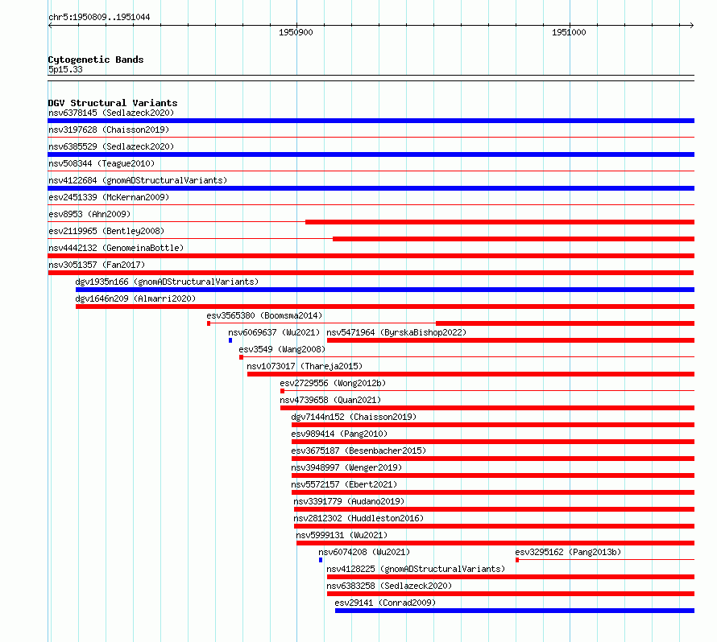
Task: Select nsv3051357 (Fan2017) label
Action: [x=97, y=265]
